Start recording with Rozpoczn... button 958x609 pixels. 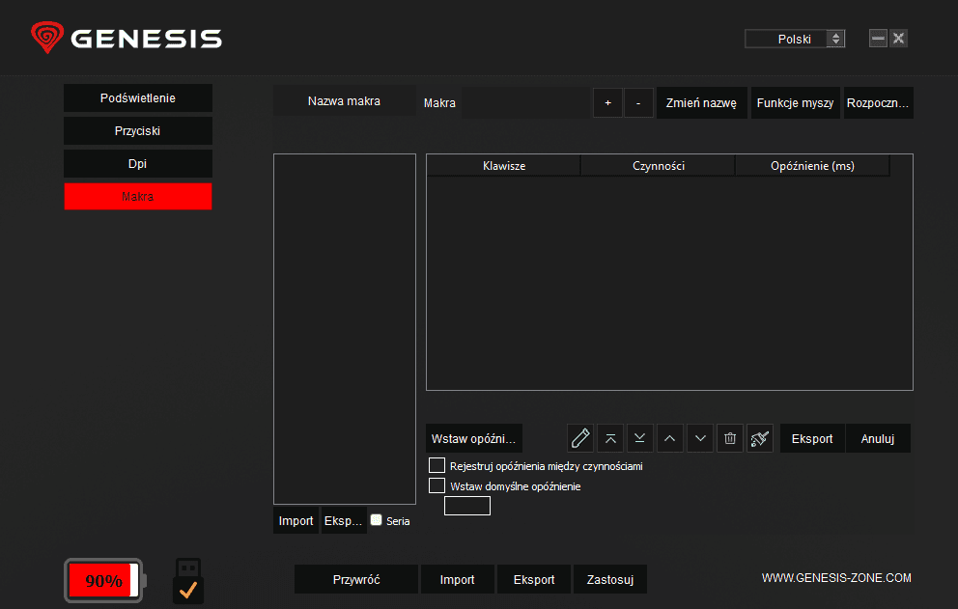pyautogui.click(x=878, y=102)
